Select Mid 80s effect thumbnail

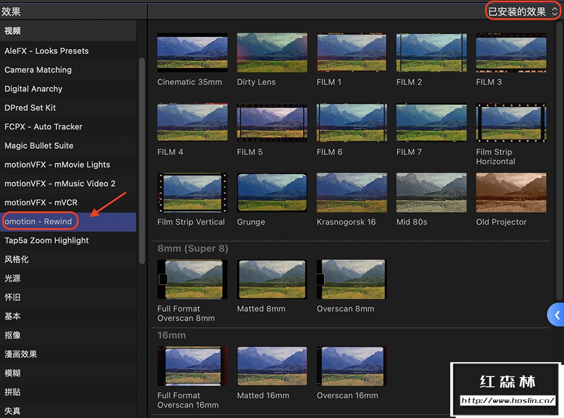(431, 193)
